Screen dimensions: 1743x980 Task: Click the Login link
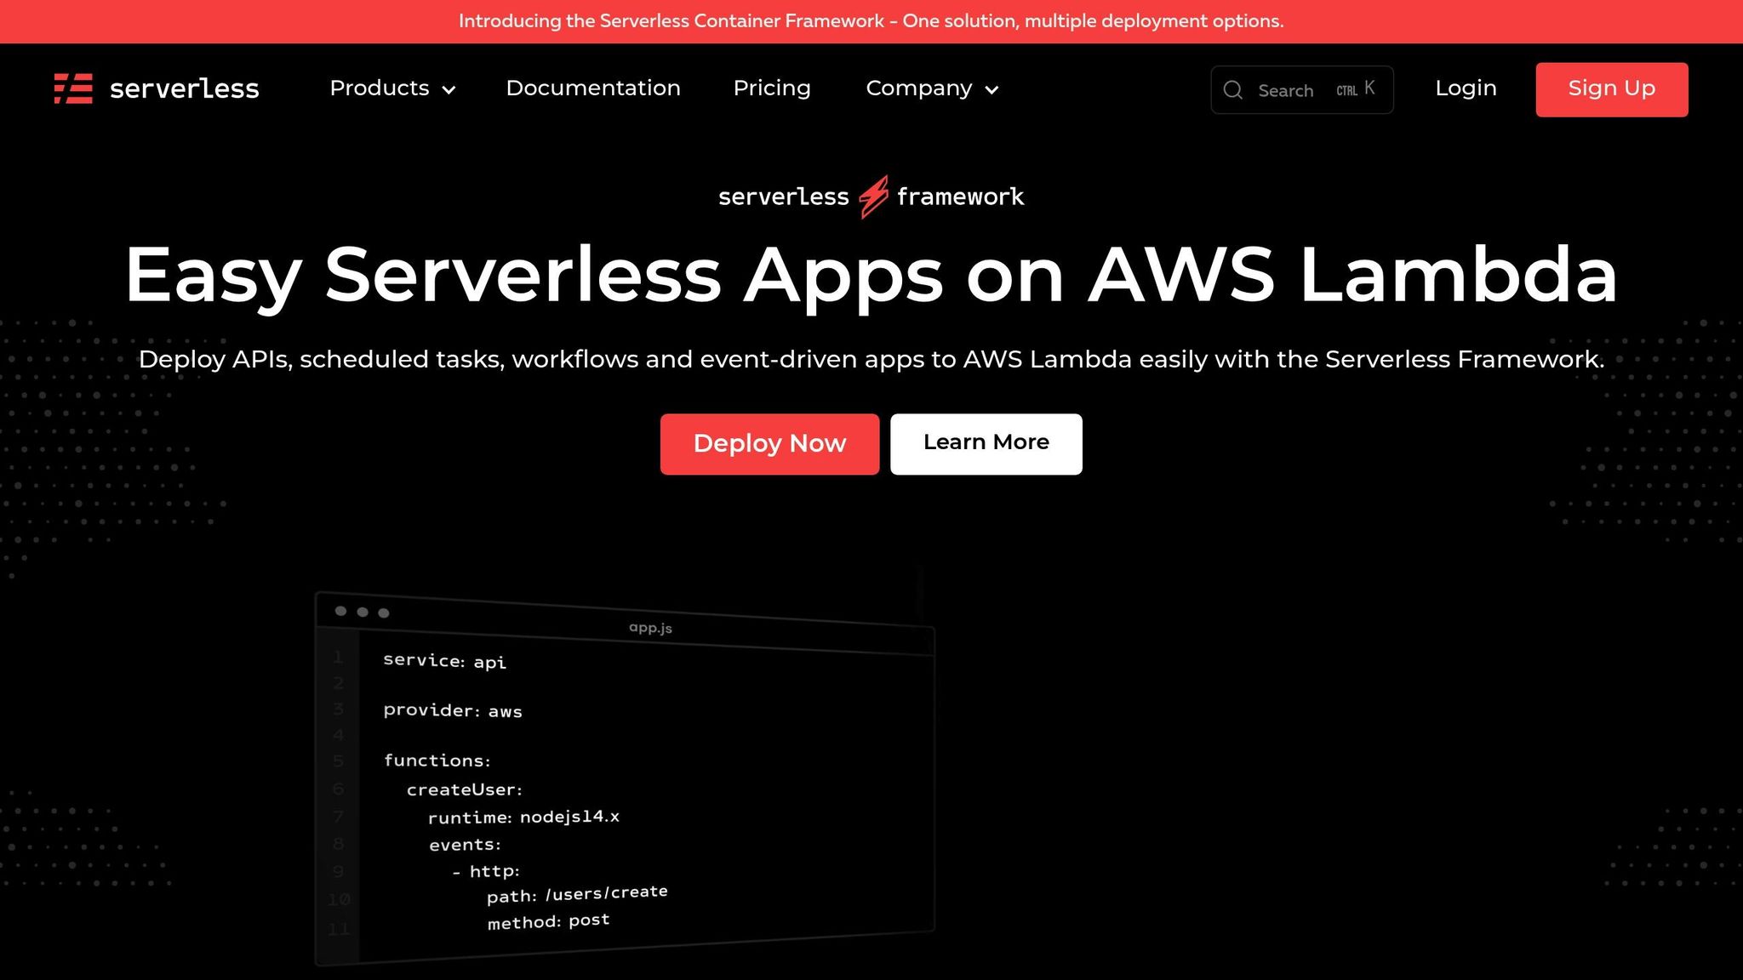[1466, 88]
